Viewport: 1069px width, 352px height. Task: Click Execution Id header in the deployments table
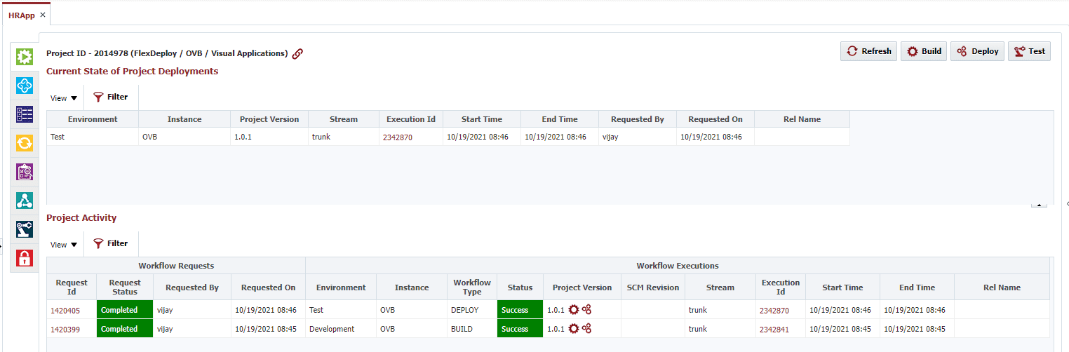pyautogui.click(x=411, y=119)
